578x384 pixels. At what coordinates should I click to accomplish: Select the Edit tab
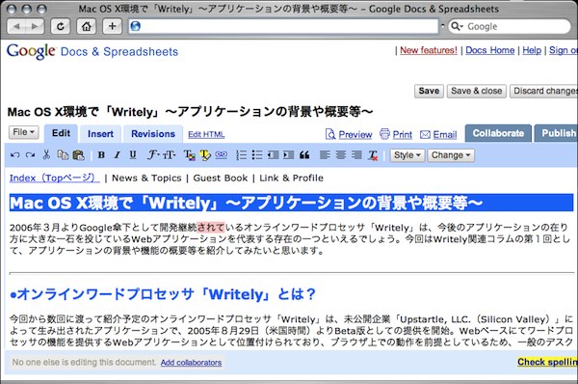61,133
